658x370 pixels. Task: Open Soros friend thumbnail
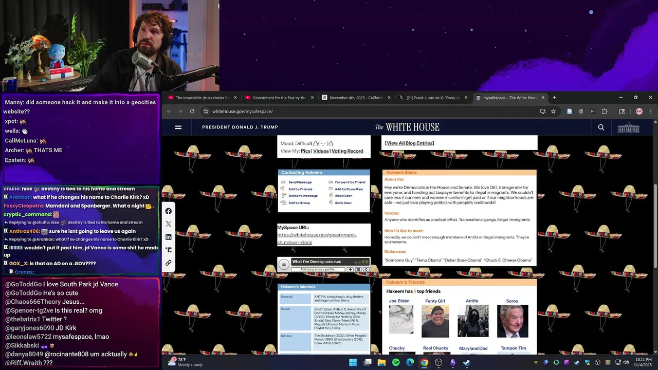[x=513, y=321]
